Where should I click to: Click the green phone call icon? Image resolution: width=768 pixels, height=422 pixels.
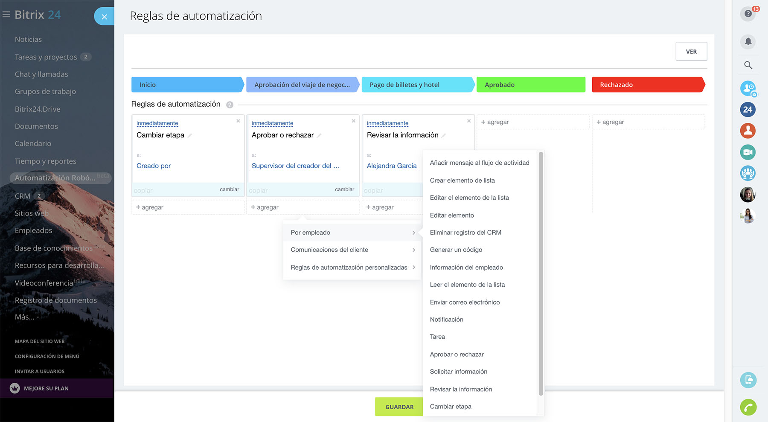tap(748, 407)
